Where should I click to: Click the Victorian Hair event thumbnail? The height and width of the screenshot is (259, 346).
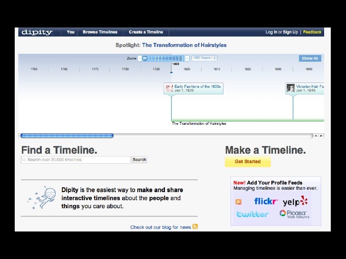coord(290,88)
